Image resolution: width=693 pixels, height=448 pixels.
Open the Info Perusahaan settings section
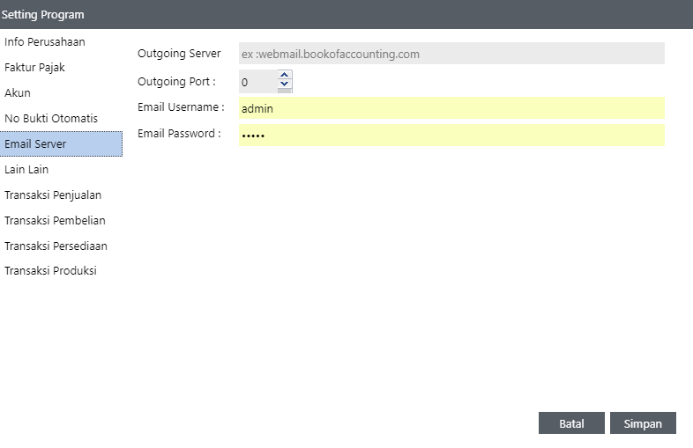pyautogui.click(x=45, y=42)
